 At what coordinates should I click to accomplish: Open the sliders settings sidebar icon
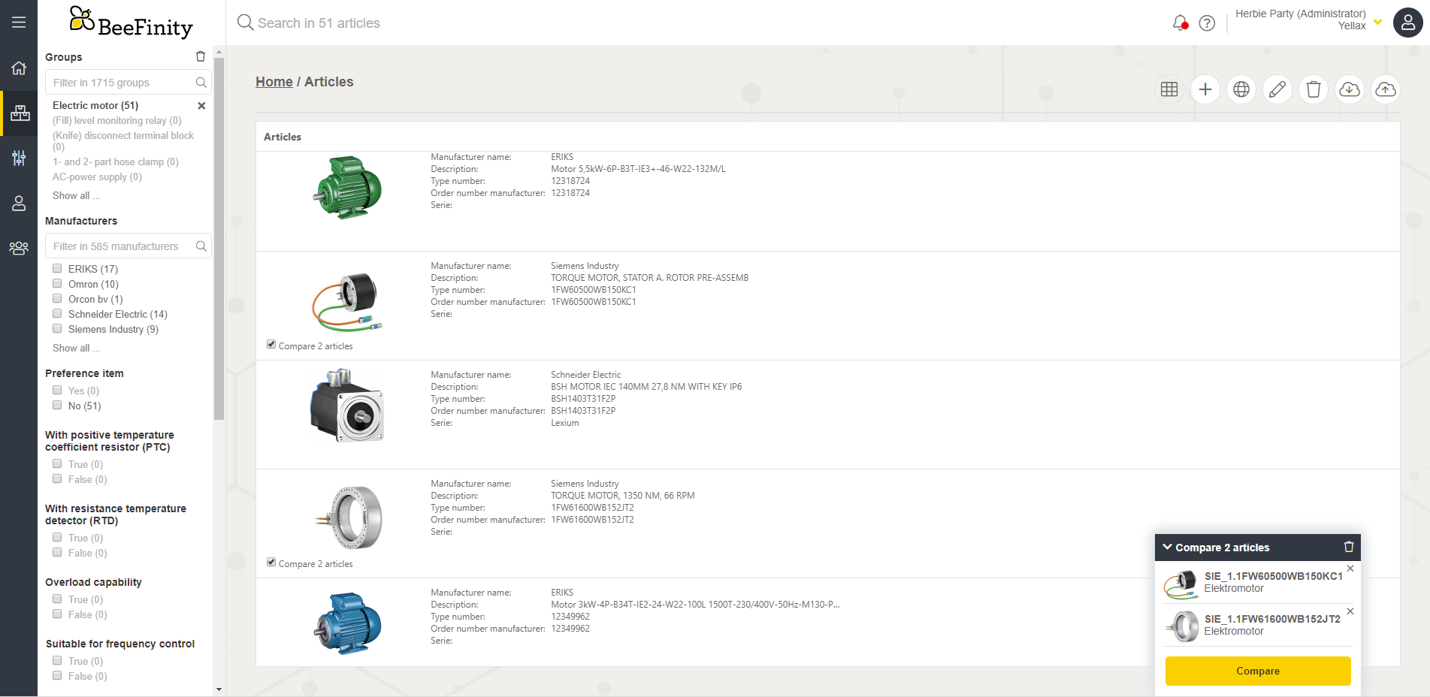pos(19,158)
